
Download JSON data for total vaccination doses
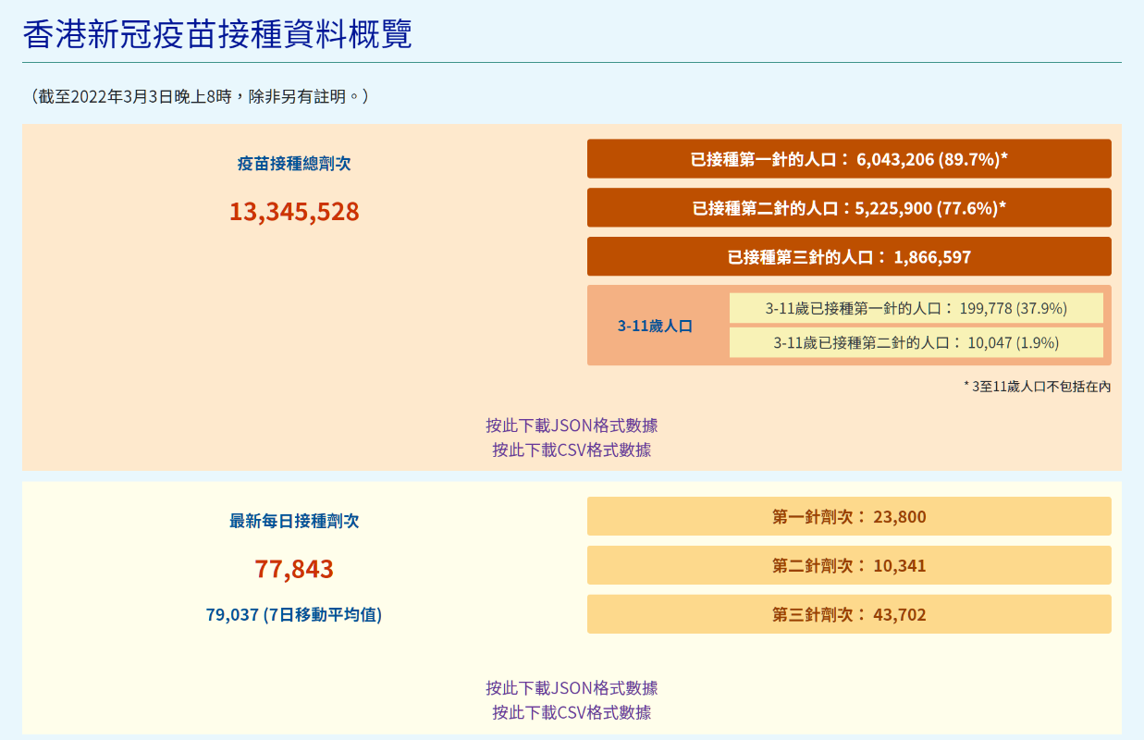[572, 425]
